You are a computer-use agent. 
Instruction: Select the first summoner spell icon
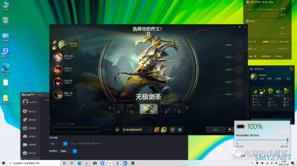click(156, 129)
